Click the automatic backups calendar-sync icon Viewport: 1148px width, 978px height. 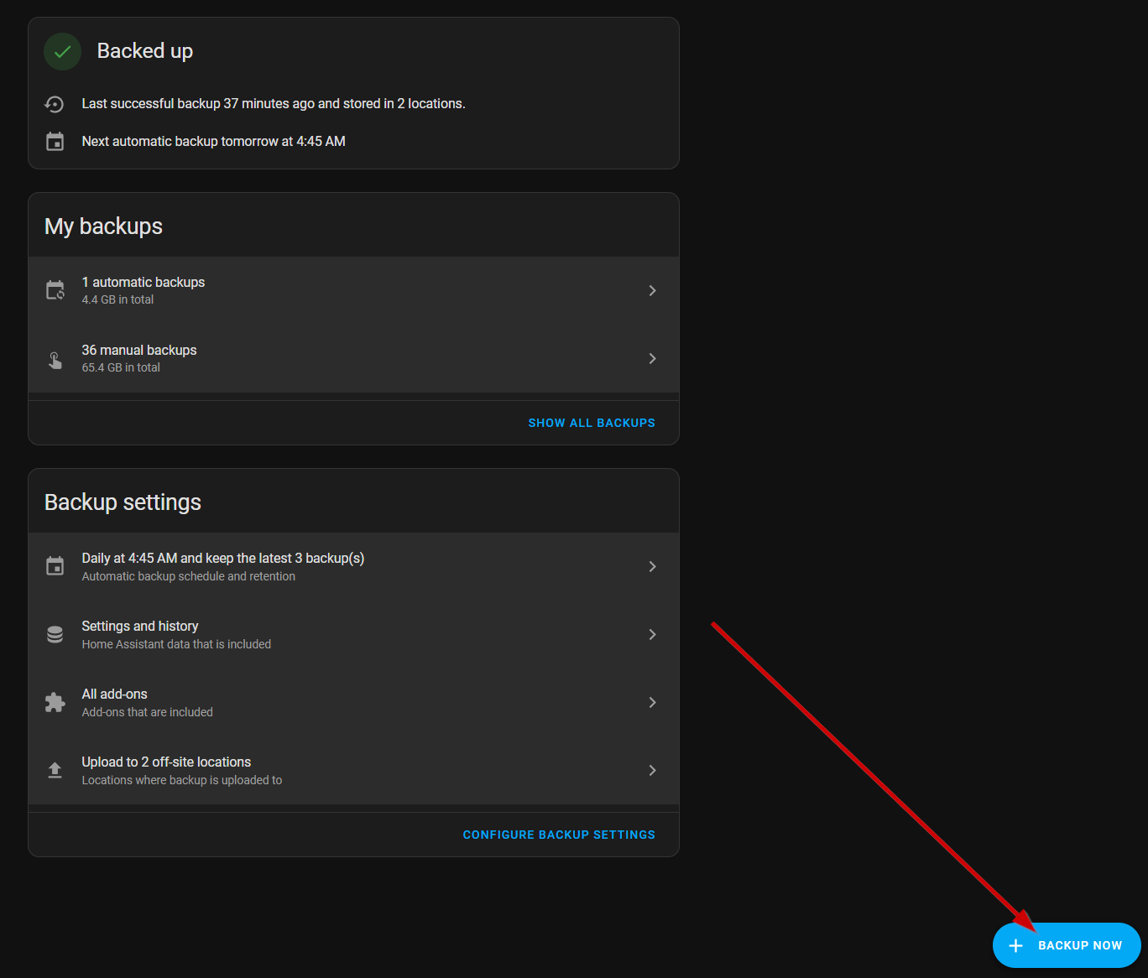(55, 290)
